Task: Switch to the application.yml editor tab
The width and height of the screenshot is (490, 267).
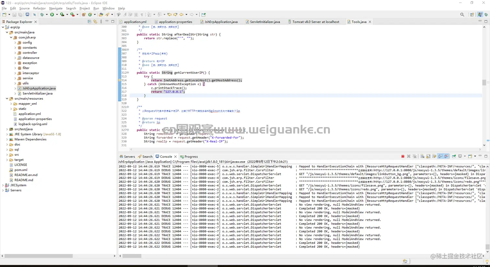Action: pos(133,22)
